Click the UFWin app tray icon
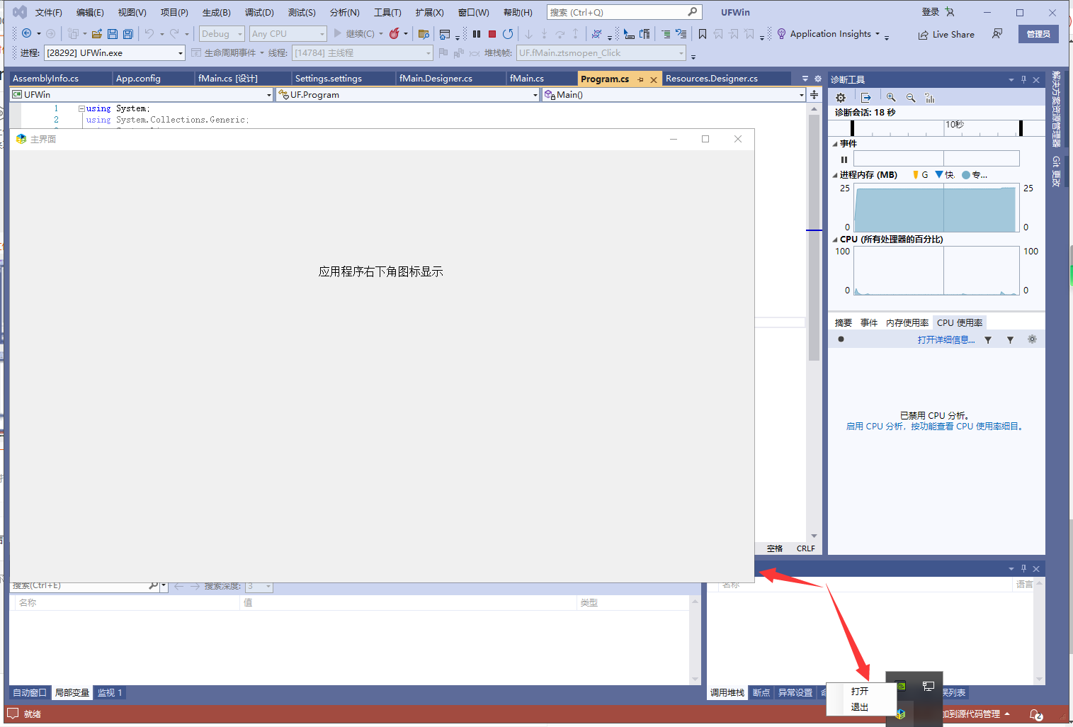The height and width of the screenshot is (727, 1073). 901,714
